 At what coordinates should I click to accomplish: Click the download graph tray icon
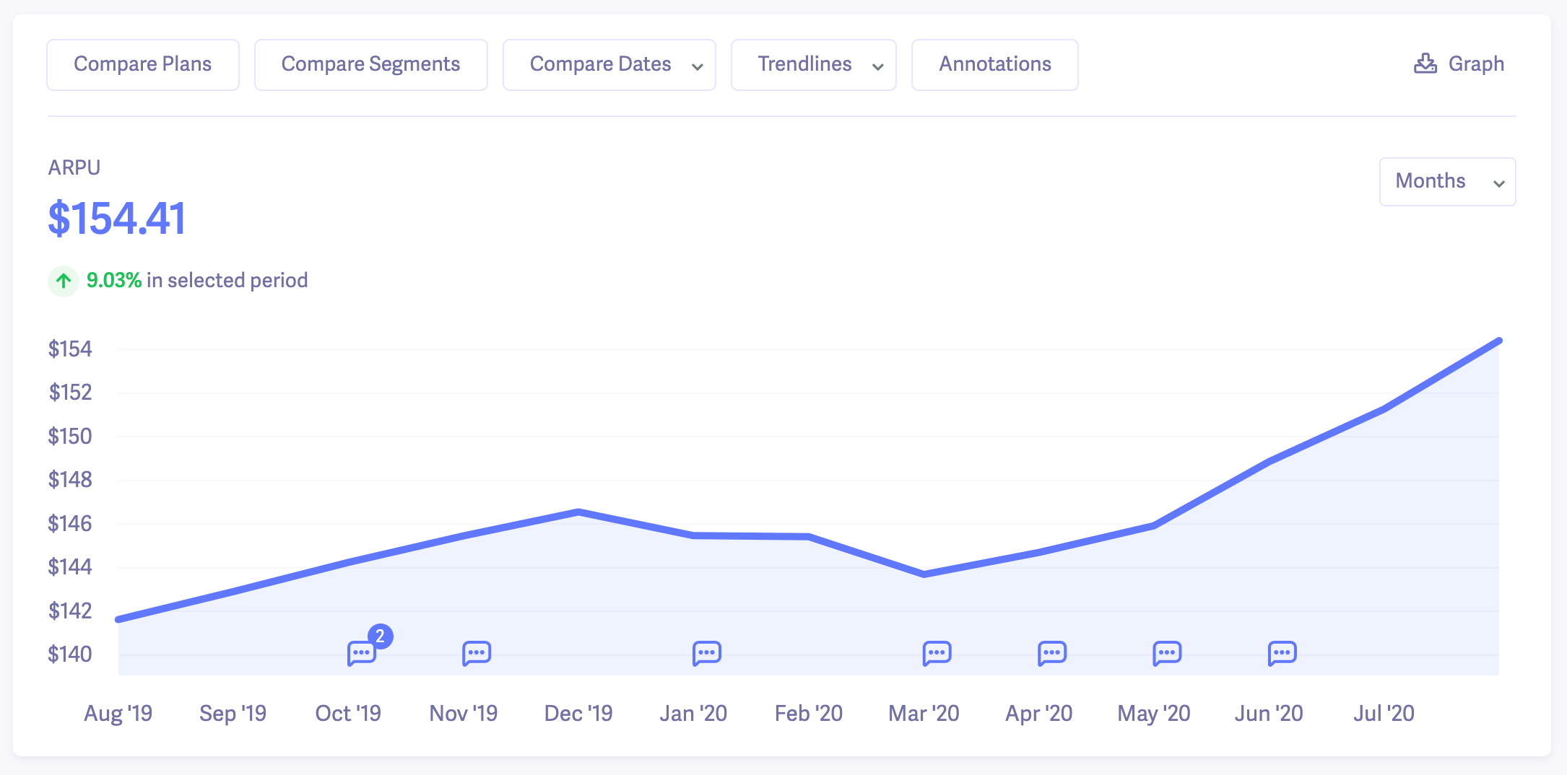click(x=1425, y=64)
